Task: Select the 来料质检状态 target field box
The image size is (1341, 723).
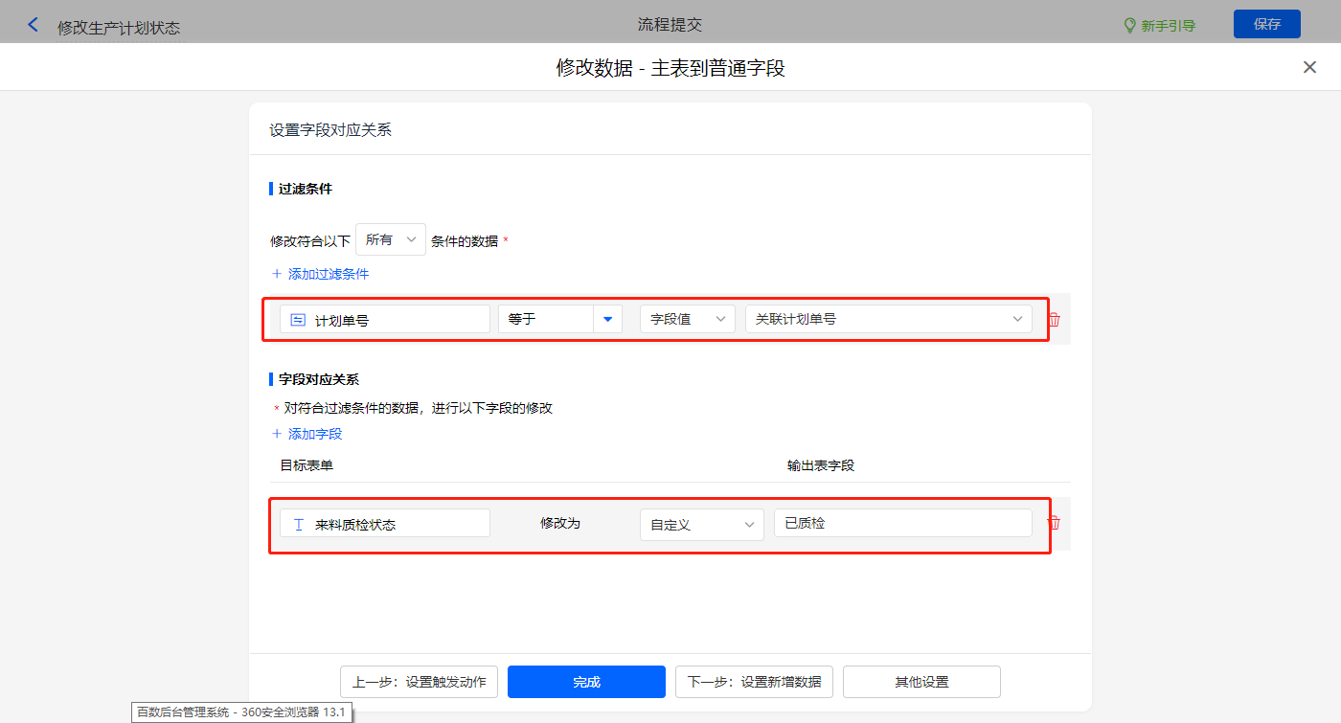Action: click(x=384, y=524)
